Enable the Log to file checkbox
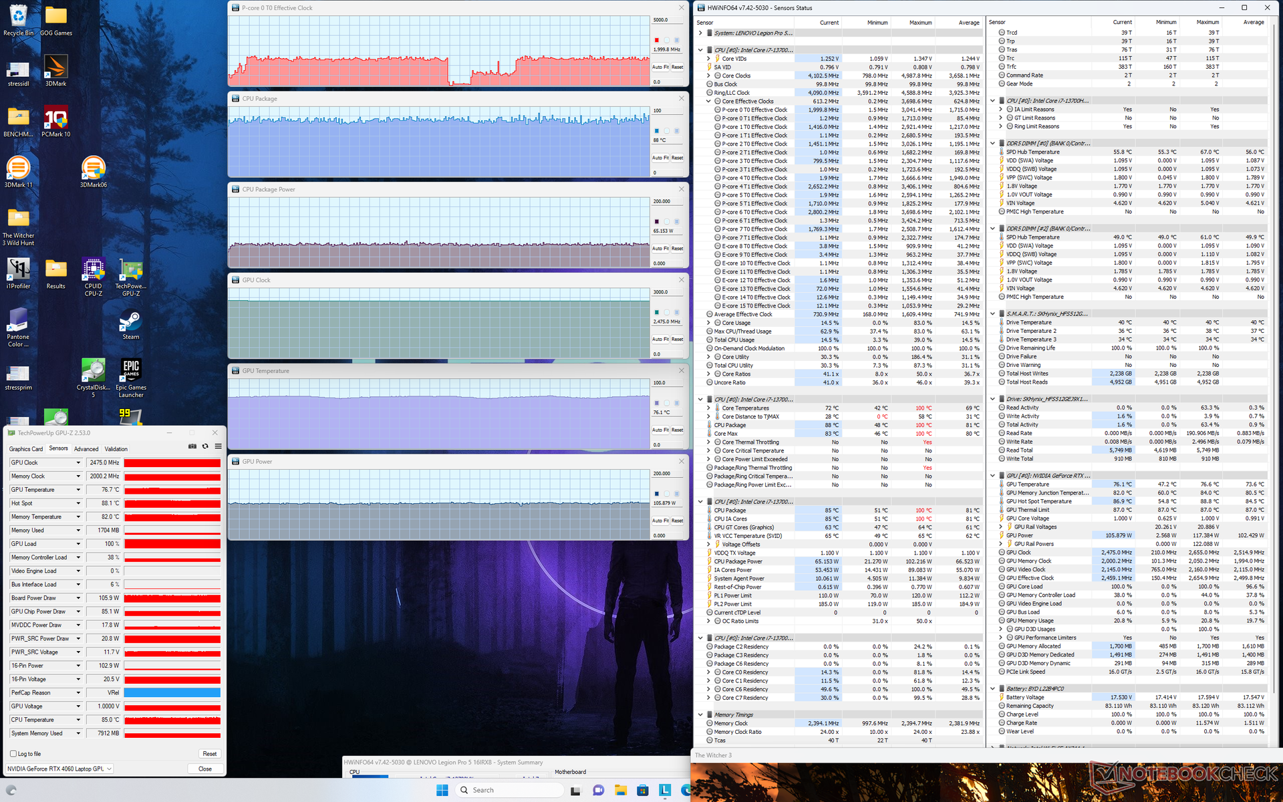This screenshot has width=1283, height=802. pyautogui.click(x=13, y=754)
